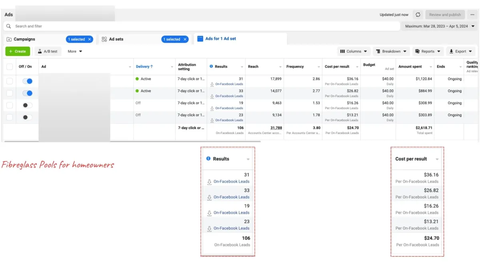Expand the Cost per result column dropdown arrow
Image resolution: width=480 pixels, height=262 pixels.
point(357,67)
